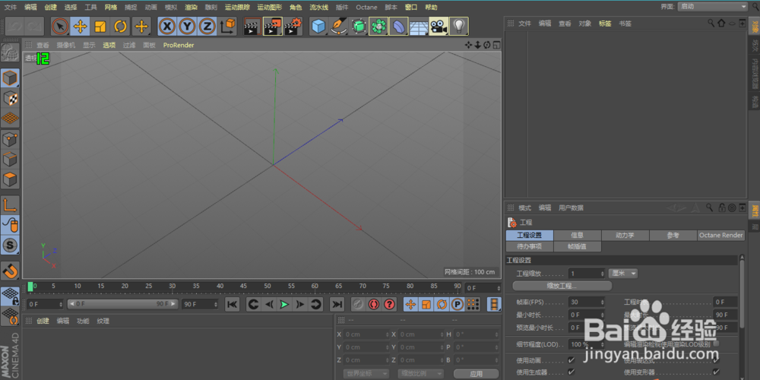Screen dimensions: 760x380
Task: Click the play forward button
Action: point(284,305)
